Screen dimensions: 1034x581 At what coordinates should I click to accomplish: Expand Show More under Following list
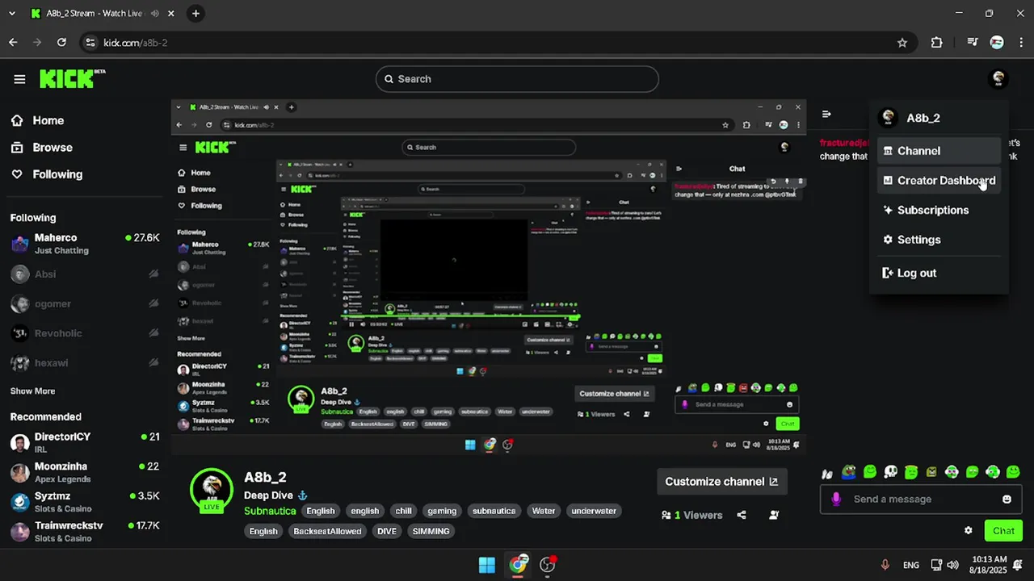[x=32, y=391]
